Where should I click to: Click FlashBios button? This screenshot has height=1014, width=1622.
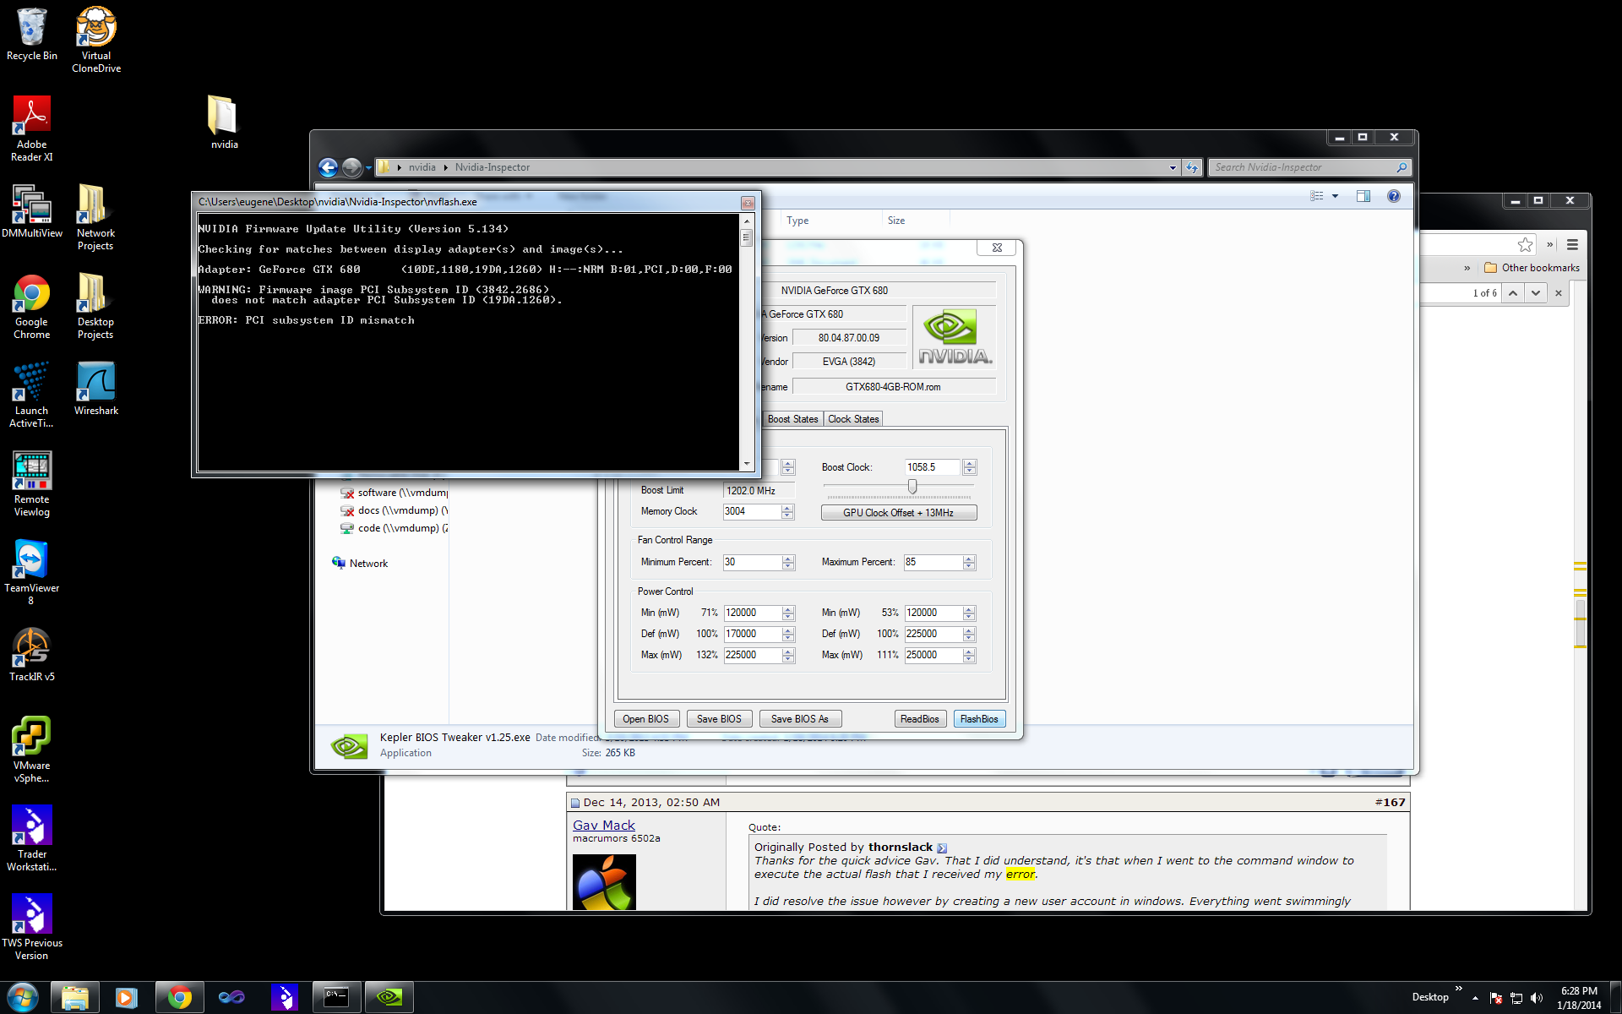coord(979,719)
